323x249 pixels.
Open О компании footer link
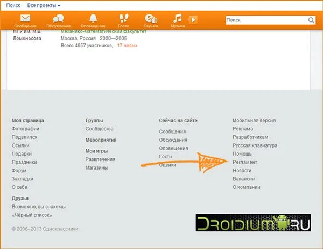[247, 187]
